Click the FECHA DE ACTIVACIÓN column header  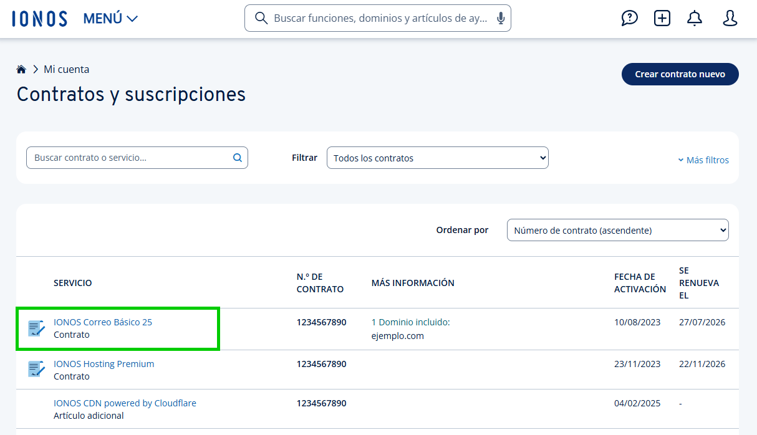coord(640,283)
